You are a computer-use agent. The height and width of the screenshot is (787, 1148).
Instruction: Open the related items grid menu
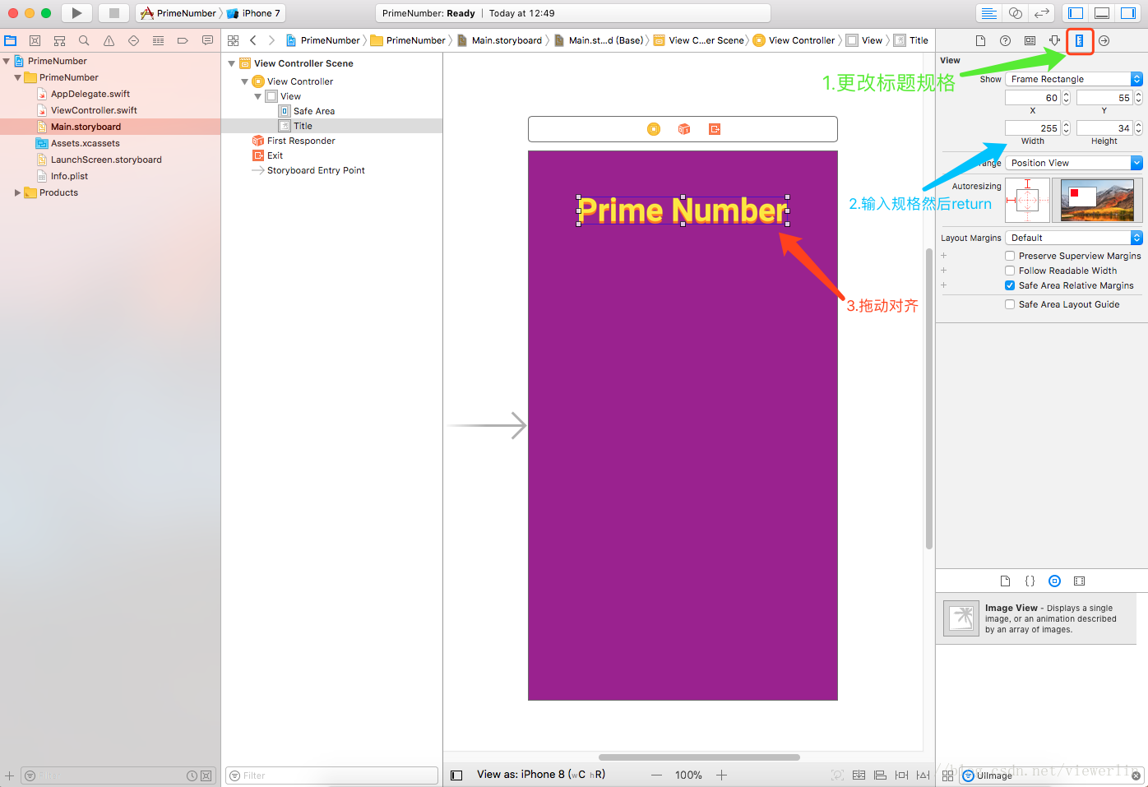[x=234, y=40]
